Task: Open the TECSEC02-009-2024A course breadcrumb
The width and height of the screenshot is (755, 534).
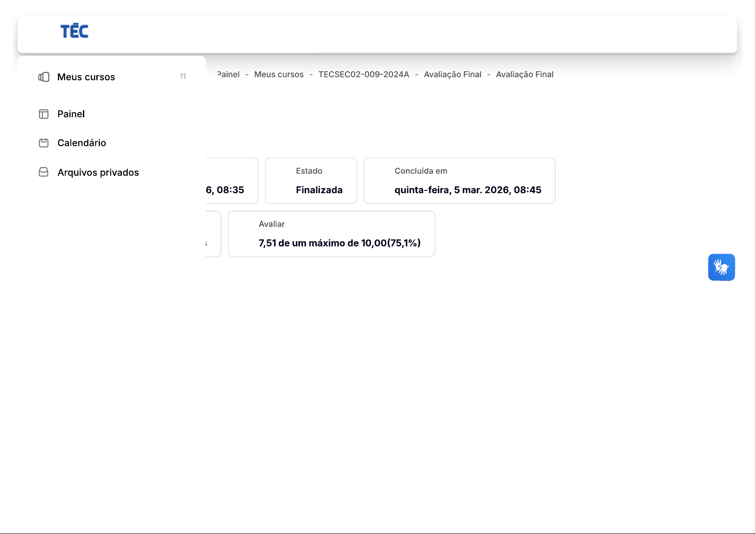Action: tap(363, 74)
